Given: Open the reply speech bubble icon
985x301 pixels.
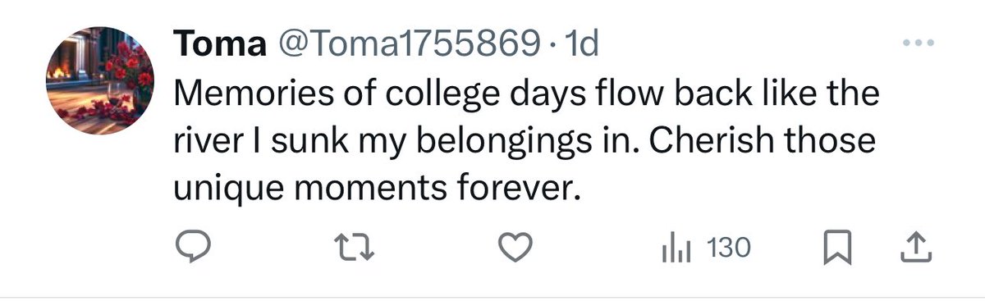Looking at the screenshot, I should (195, 248).
